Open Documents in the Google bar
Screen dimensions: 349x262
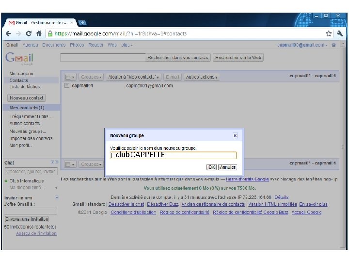tap(54, 45)
